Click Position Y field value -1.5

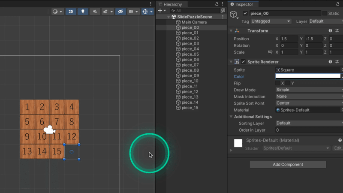click(313, 39)
